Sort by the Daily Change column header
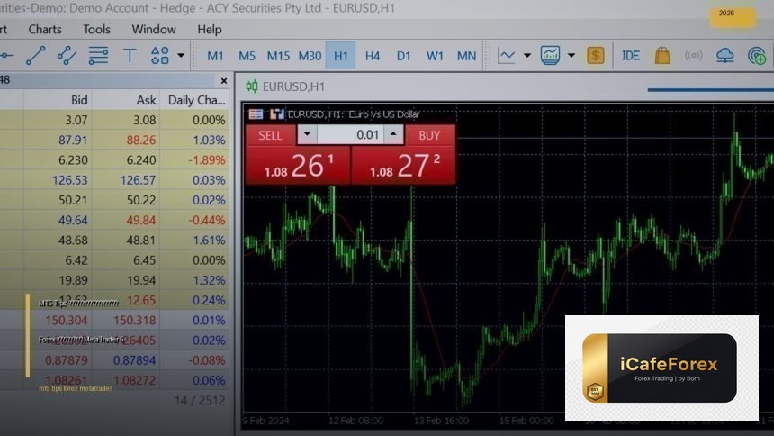Viewport: 774px width, 436px height. pos(196,100)
